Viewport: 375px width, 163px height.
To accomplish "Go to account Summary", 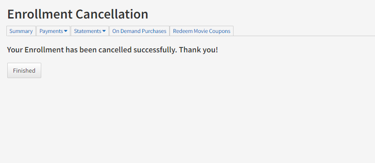I will tap(21, 31).
